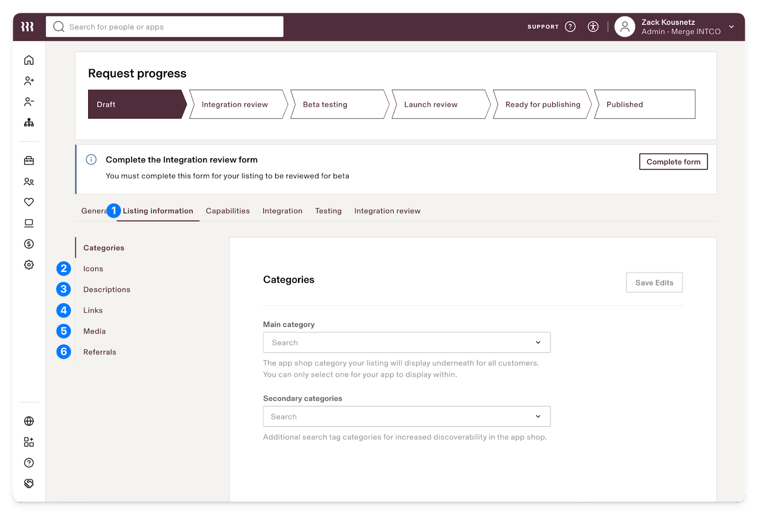
Task: Open the Main category dropdown
Action: tap(406, 343)
